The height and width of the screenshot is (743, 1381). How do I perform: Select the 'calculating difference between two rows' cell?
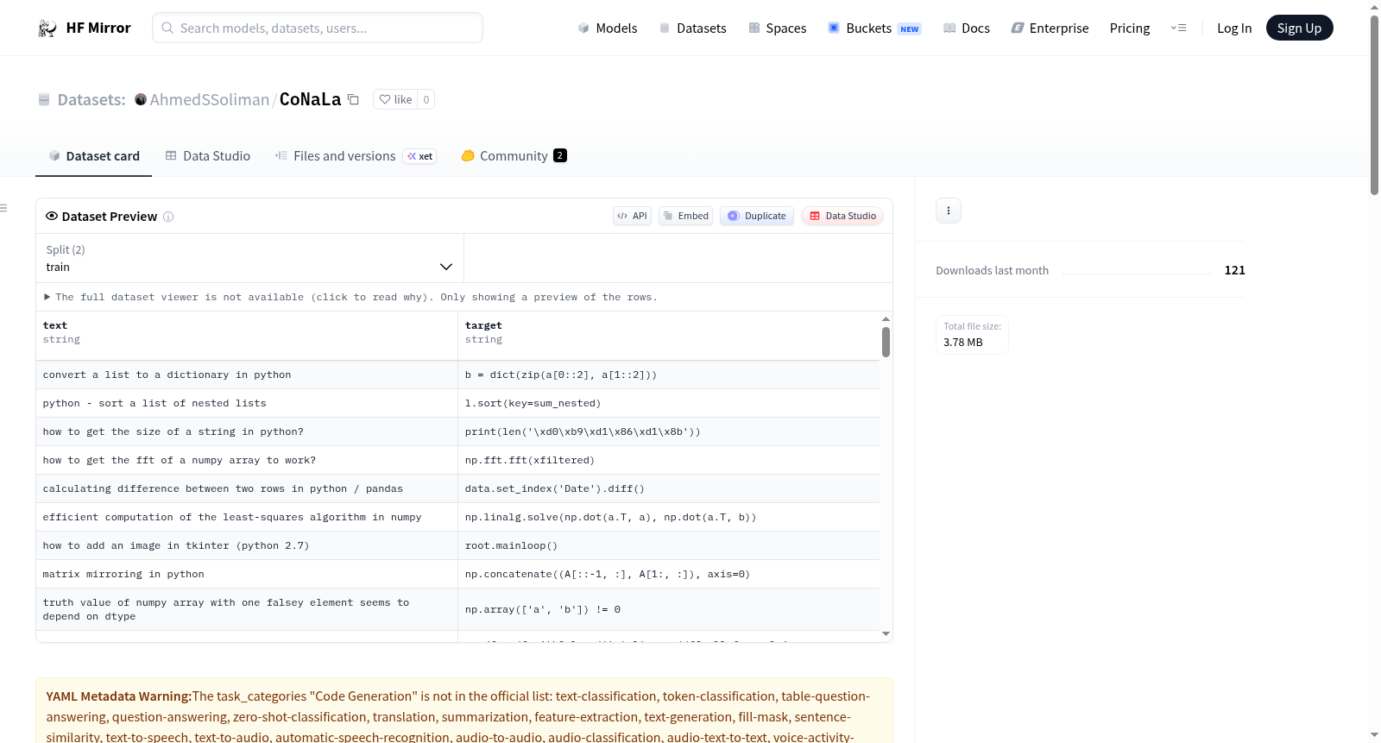(247, 488)
